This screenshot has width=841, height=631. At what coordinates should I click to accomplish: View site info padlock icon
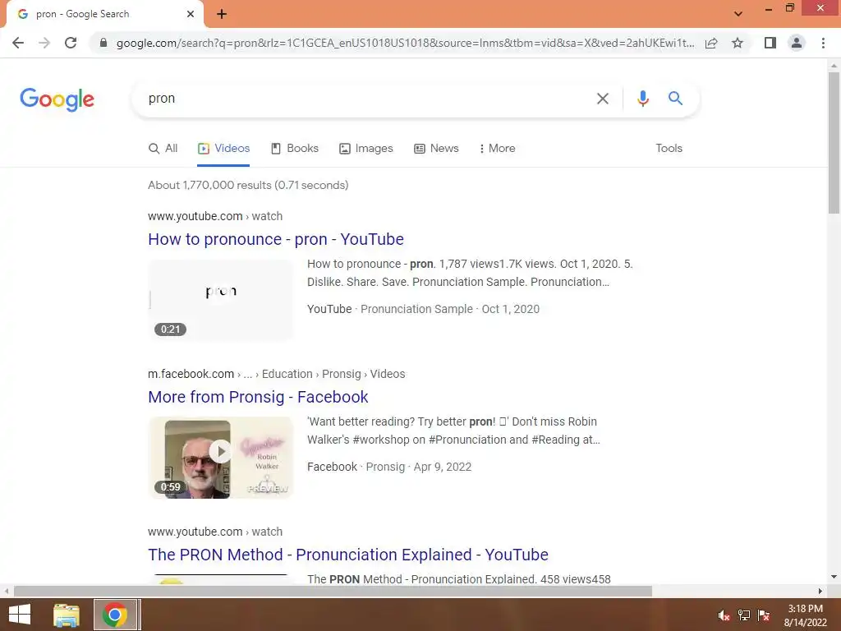103,43
